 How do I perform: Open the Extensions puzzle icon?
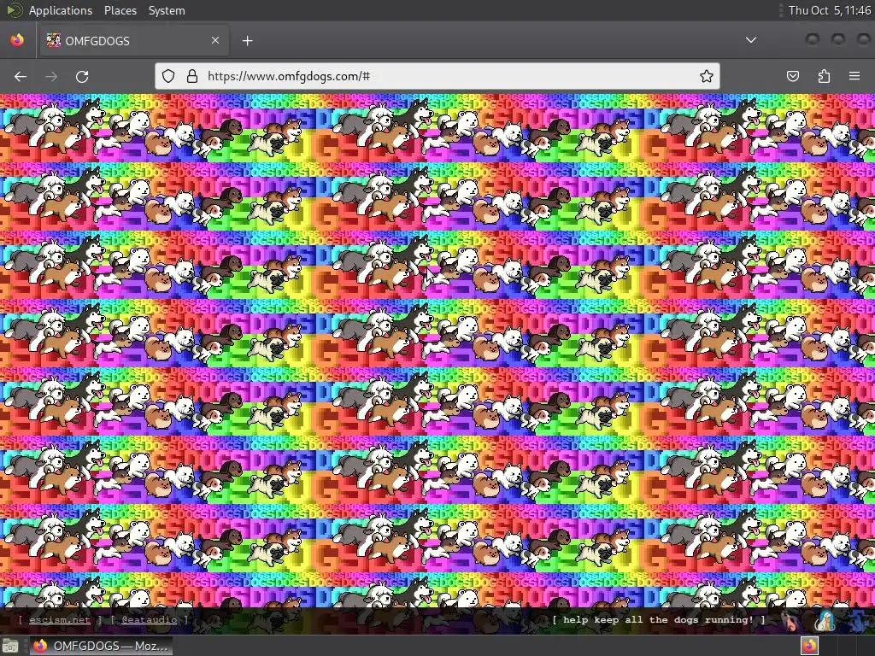[824, 76]
